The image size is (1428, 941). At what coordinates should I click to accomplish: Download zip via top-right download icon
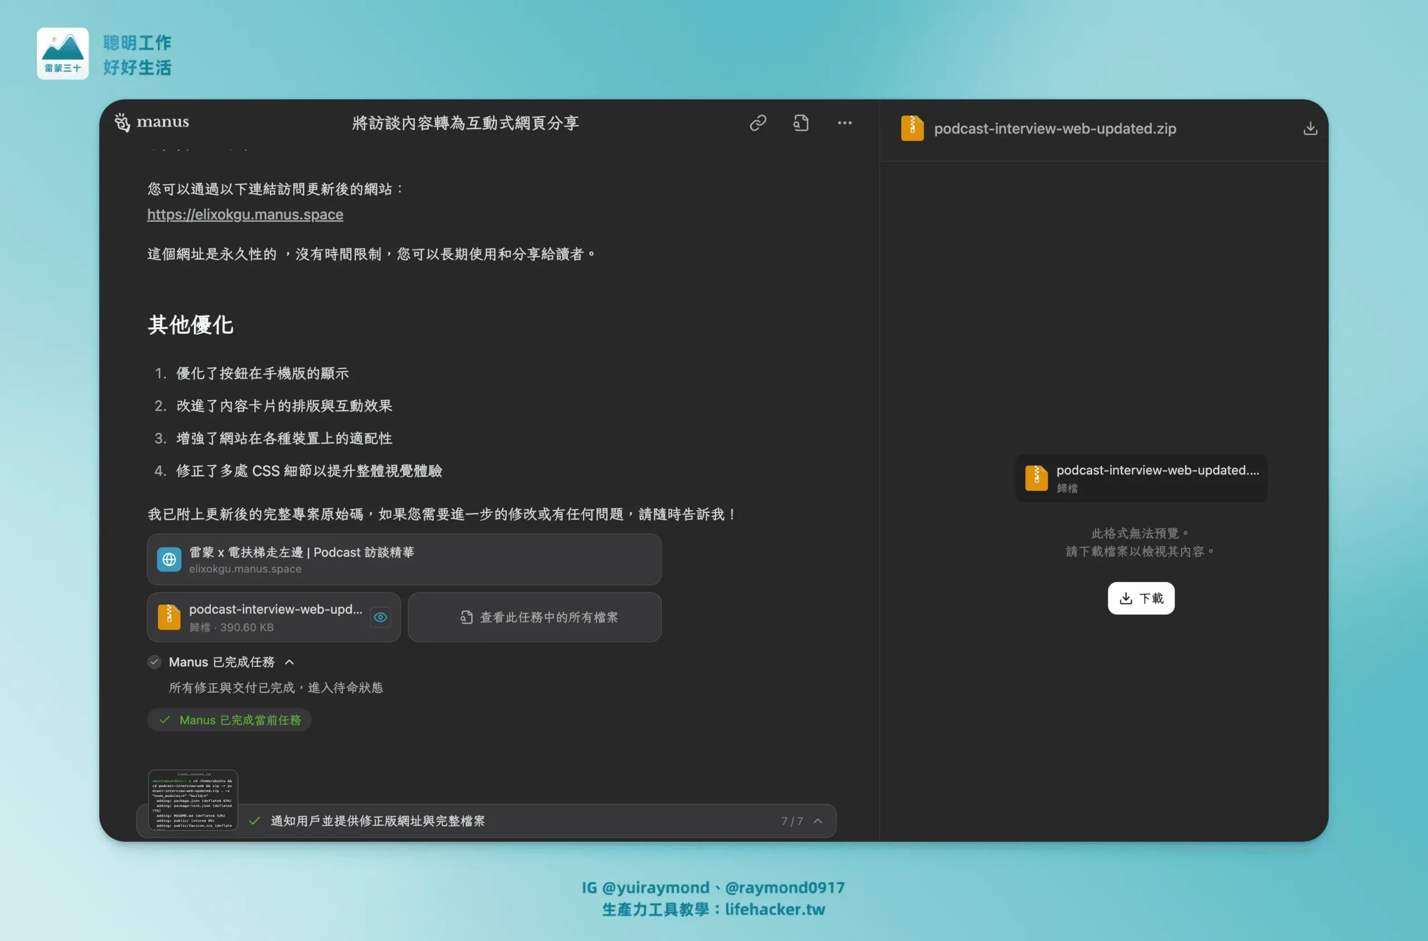click(1310, 128)
